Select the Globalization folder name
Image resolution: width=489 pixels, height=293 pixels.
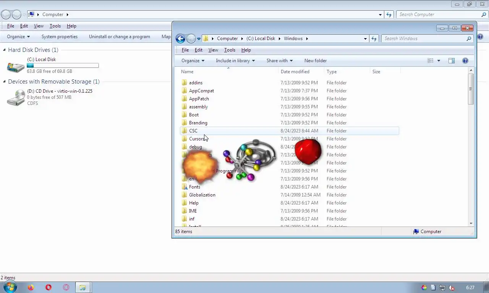click(202, 195)
